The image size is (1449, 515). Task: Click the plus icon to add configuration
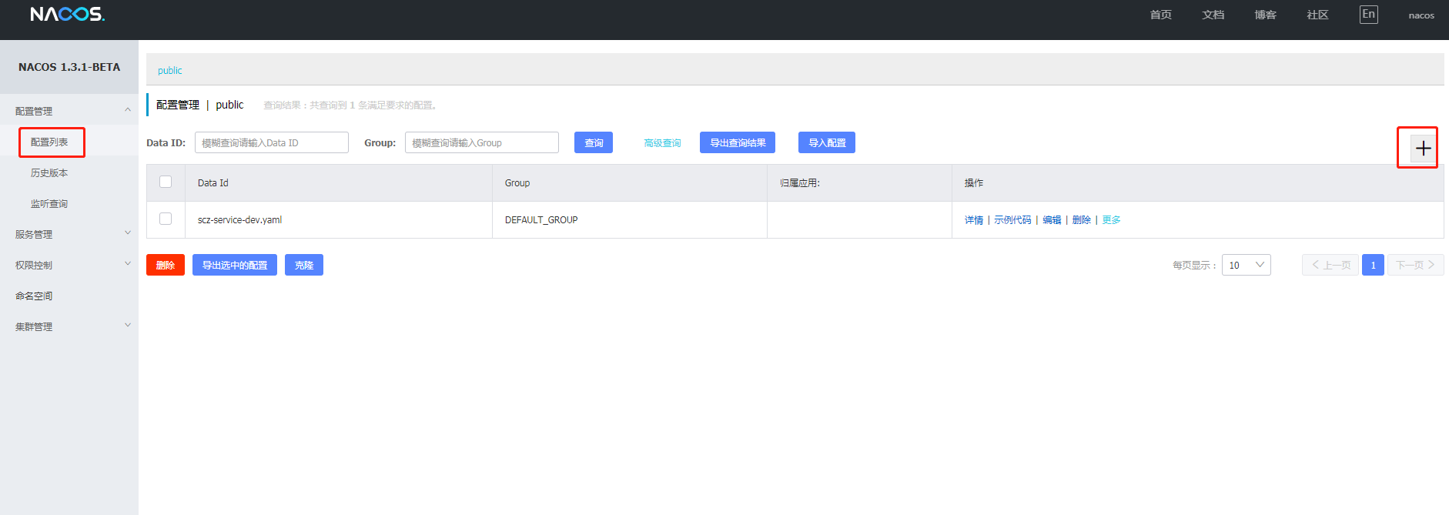1423,148
